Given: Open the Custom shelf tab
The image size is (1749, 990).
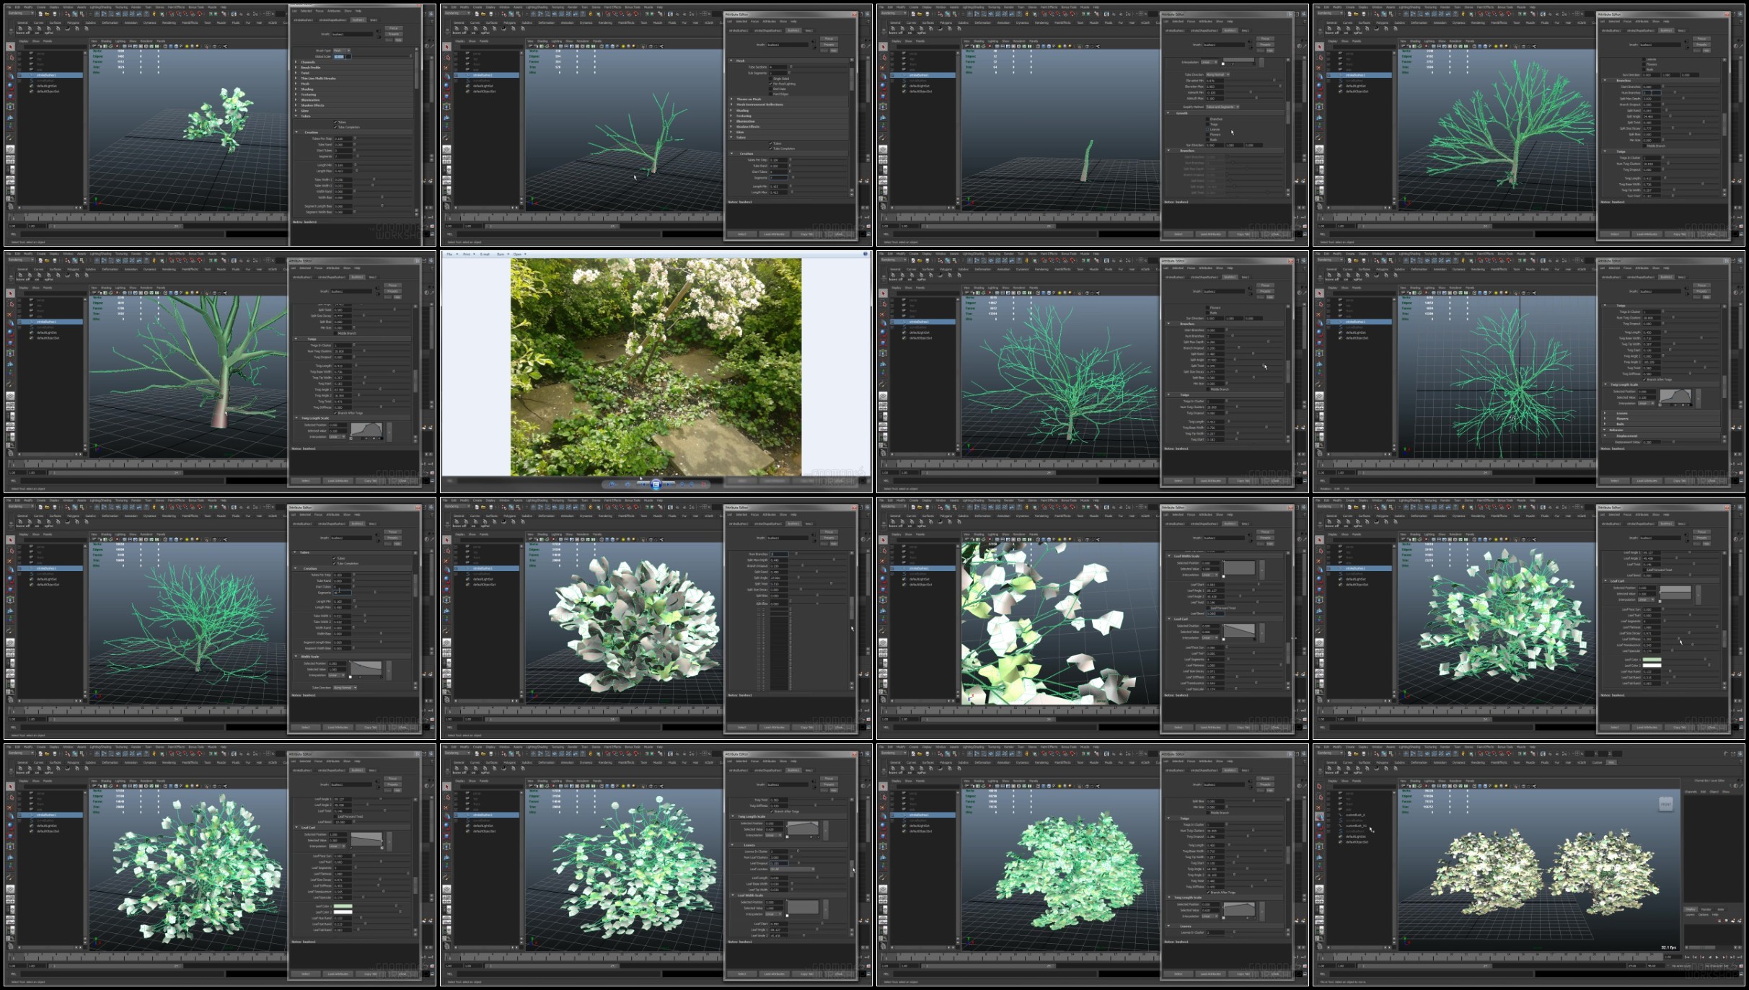Looking at the screenshot, I should [1597, 762].
